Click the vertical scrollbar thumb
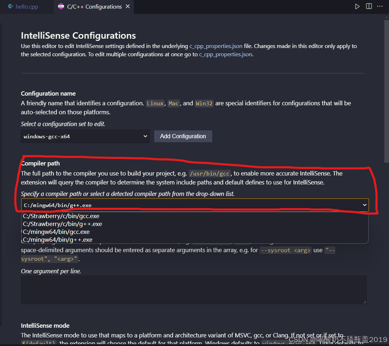Screen dimensions: 389x346 click(386, 91)
